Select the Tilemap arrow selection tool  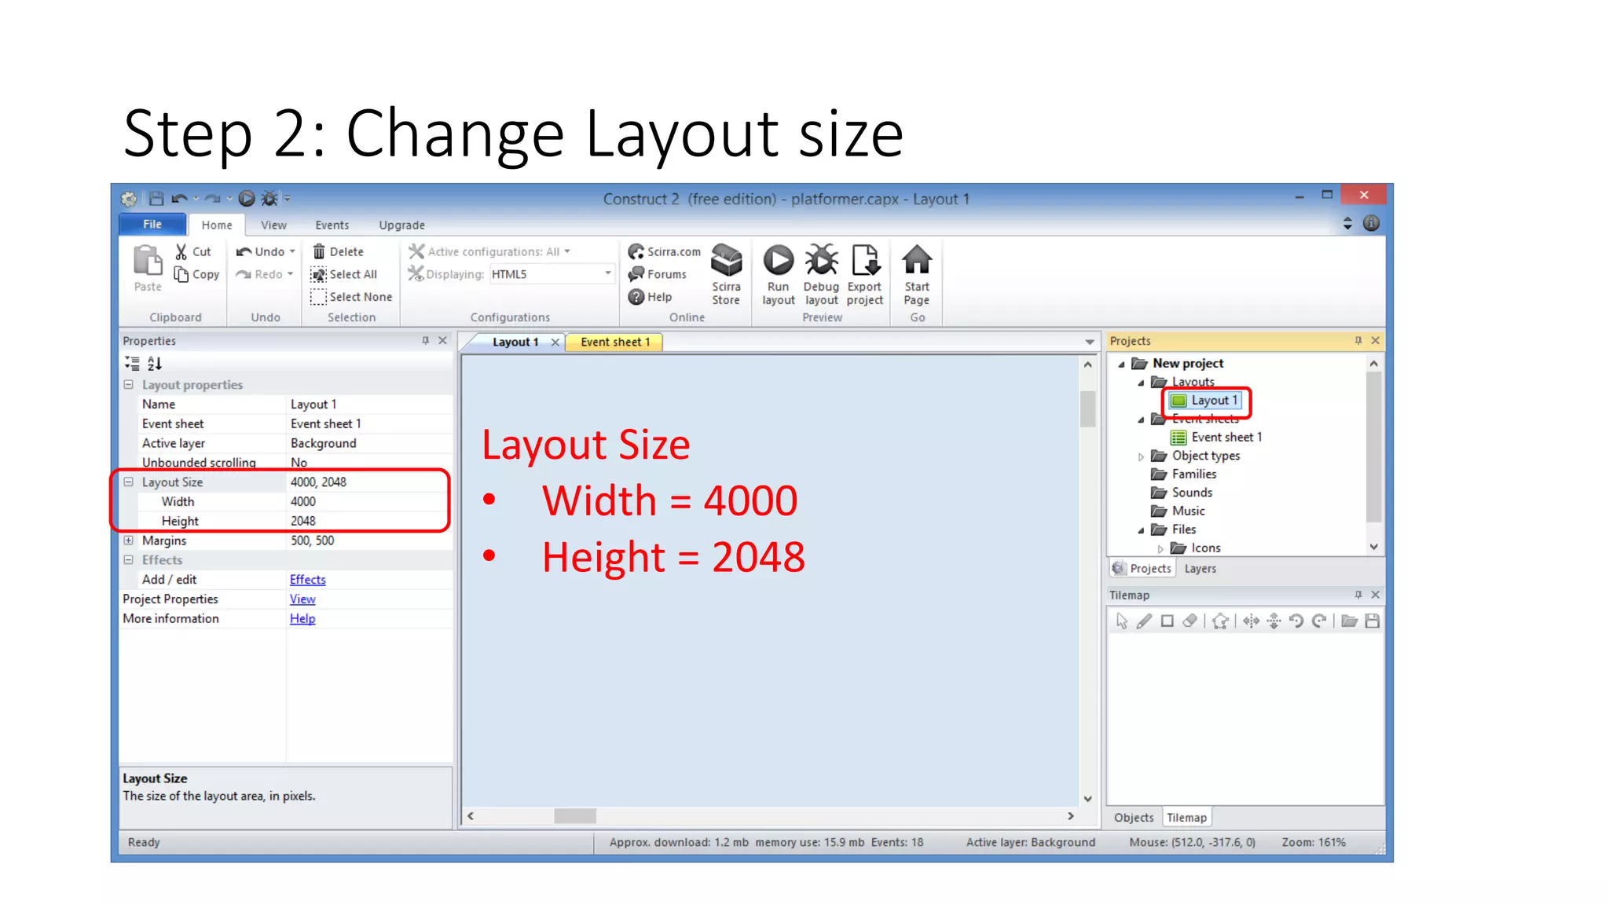tap(1122, 621)
